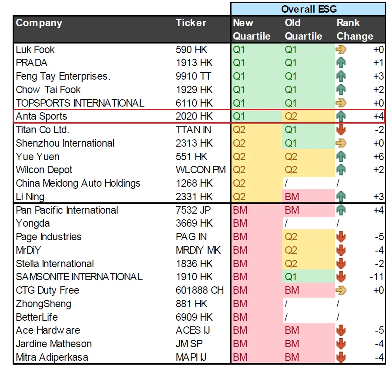
Task: Select the Overall ESG header cell
Action: [x=309, y=9]
